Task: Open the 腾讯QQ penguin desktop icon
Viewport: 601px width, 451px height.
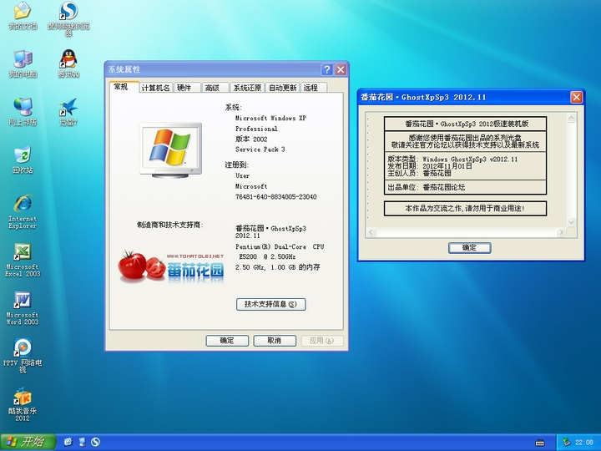Action: [x=68, y=60]
